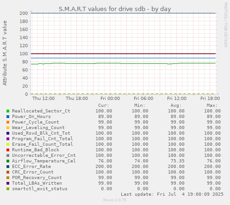Click the CRC_Error_Count legend label
Viewport: 230px width, 205px height.
pos(33,172)
